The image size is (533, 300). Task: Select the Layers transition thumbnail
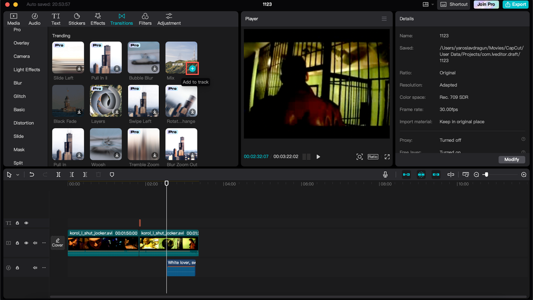(x=106, y=101)
